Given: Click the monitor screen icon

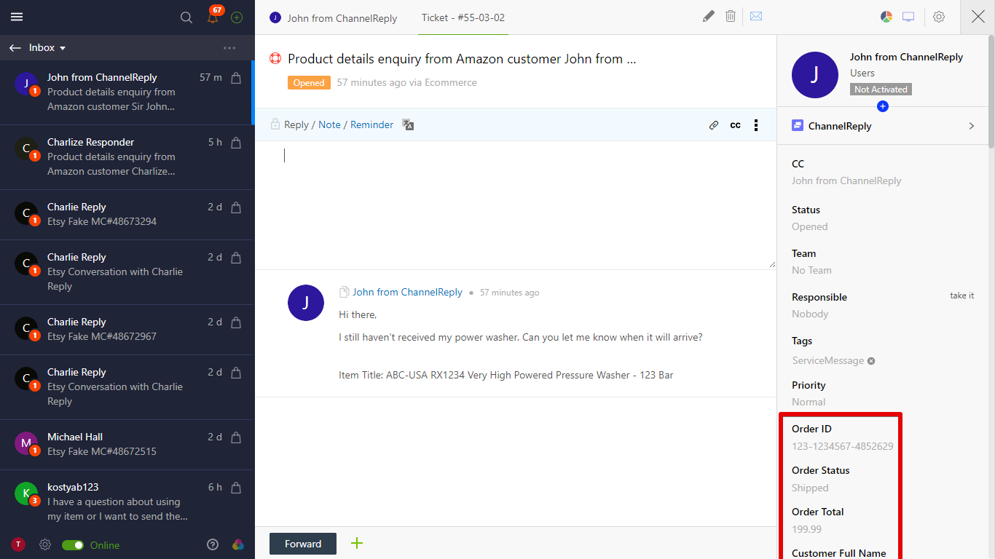Looking at the screenshot, I should [x=908, y=17].
